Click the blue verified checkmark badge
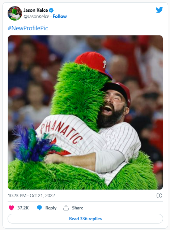The image size is (170, 230). coord(51,10)
